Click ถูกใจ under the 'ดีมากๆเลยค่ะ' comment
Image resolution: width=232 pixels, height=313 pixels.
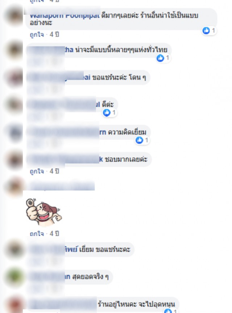click(37, 35)
